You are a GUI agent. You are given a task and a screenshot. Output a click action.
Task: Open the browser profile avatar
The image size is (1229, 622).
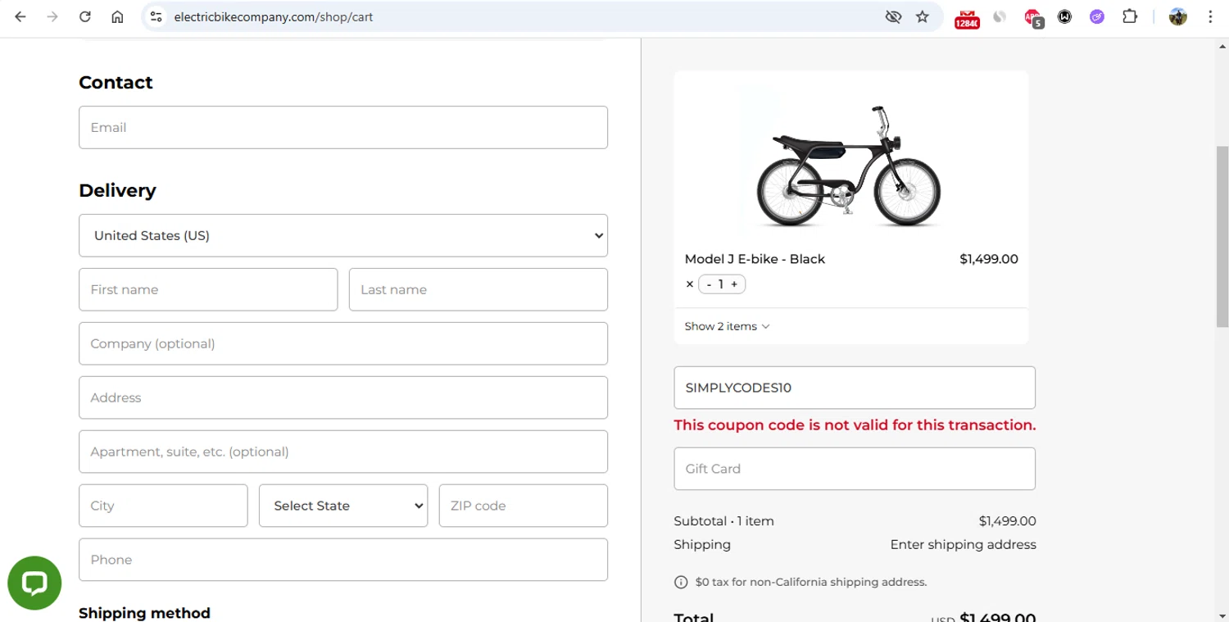[1178, 16]
